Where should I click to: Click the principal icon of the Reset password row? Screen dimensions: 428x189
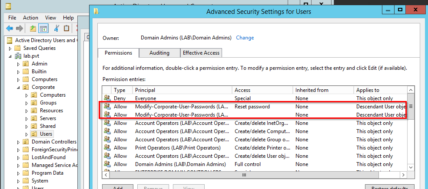[107, 107]
